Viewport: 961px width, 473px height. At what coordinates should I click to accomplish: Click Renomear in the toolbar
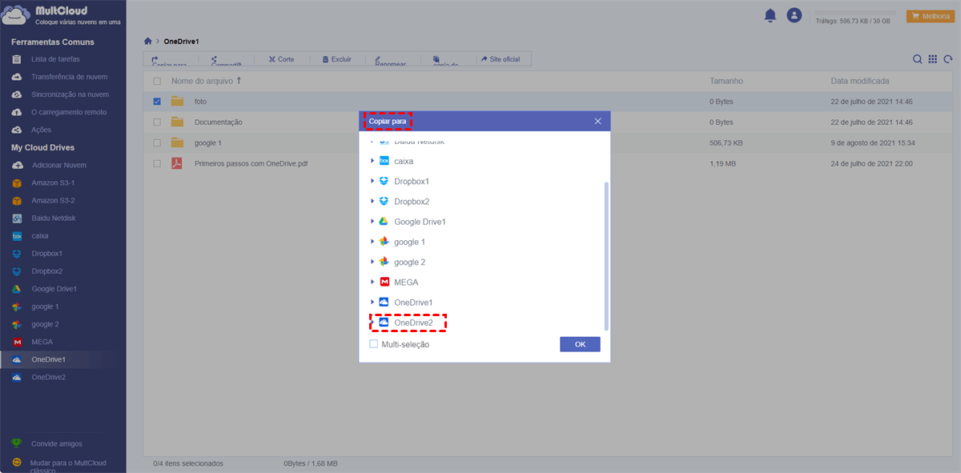(x=391, y=60)
